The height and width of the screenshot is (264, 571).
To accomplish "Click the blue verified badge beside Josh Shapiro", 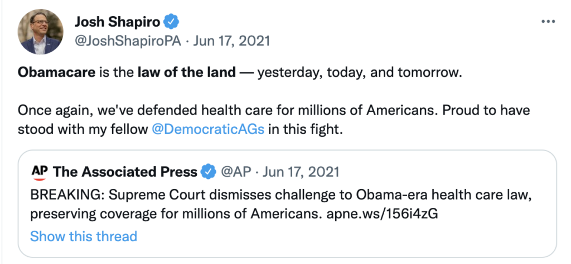I will [x=172, y=22].
